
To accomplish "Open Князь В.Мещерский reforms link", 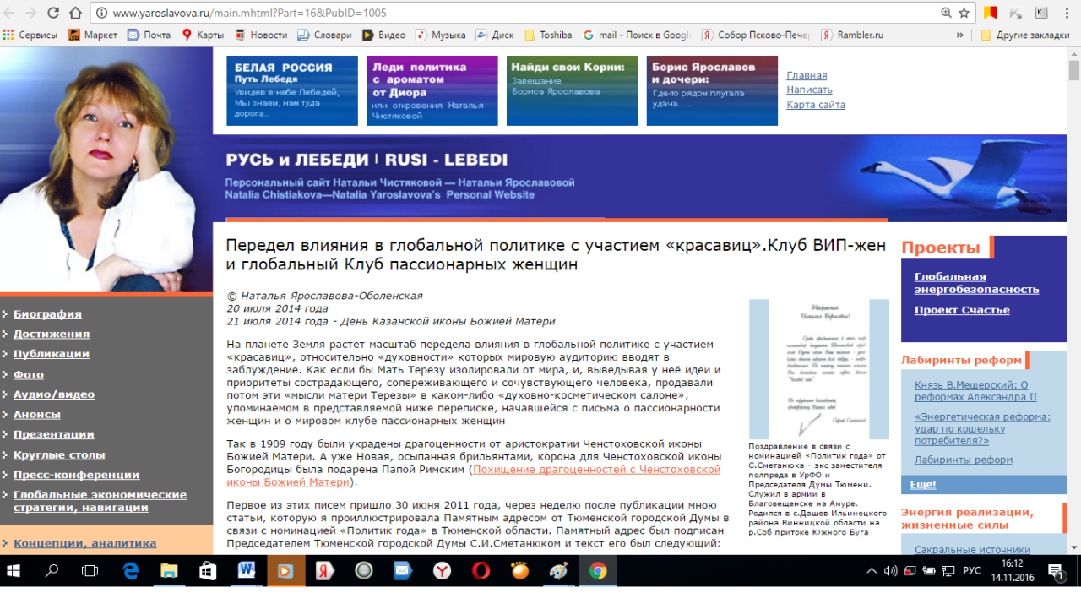I will 975,390.
